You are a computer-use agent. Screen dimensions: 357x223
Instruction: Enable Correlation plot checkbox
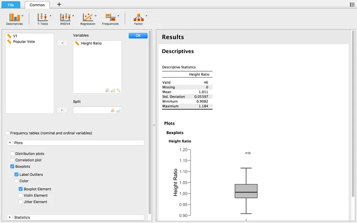[x=12, y=160]
